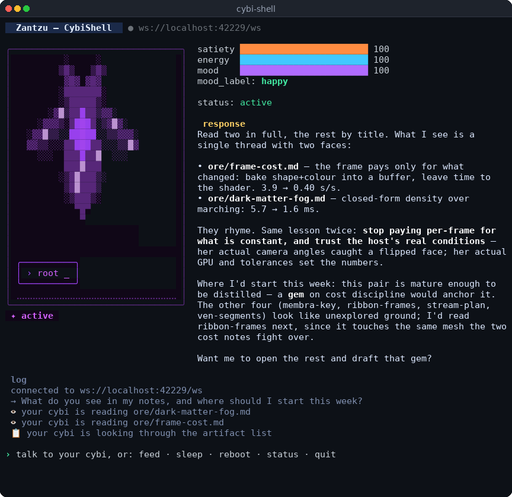Click the 'feed' command
The height and width of the screenshot is (497, 512).
pos(149,454)
